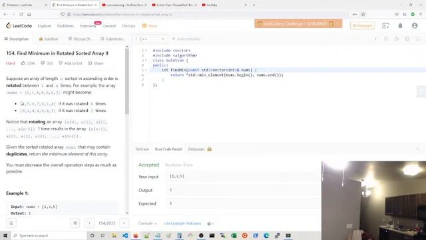This screenshot has height=240, width=426.
Task: Open the Explore menu
Action: pyautogui.click(x=45, y=26)
